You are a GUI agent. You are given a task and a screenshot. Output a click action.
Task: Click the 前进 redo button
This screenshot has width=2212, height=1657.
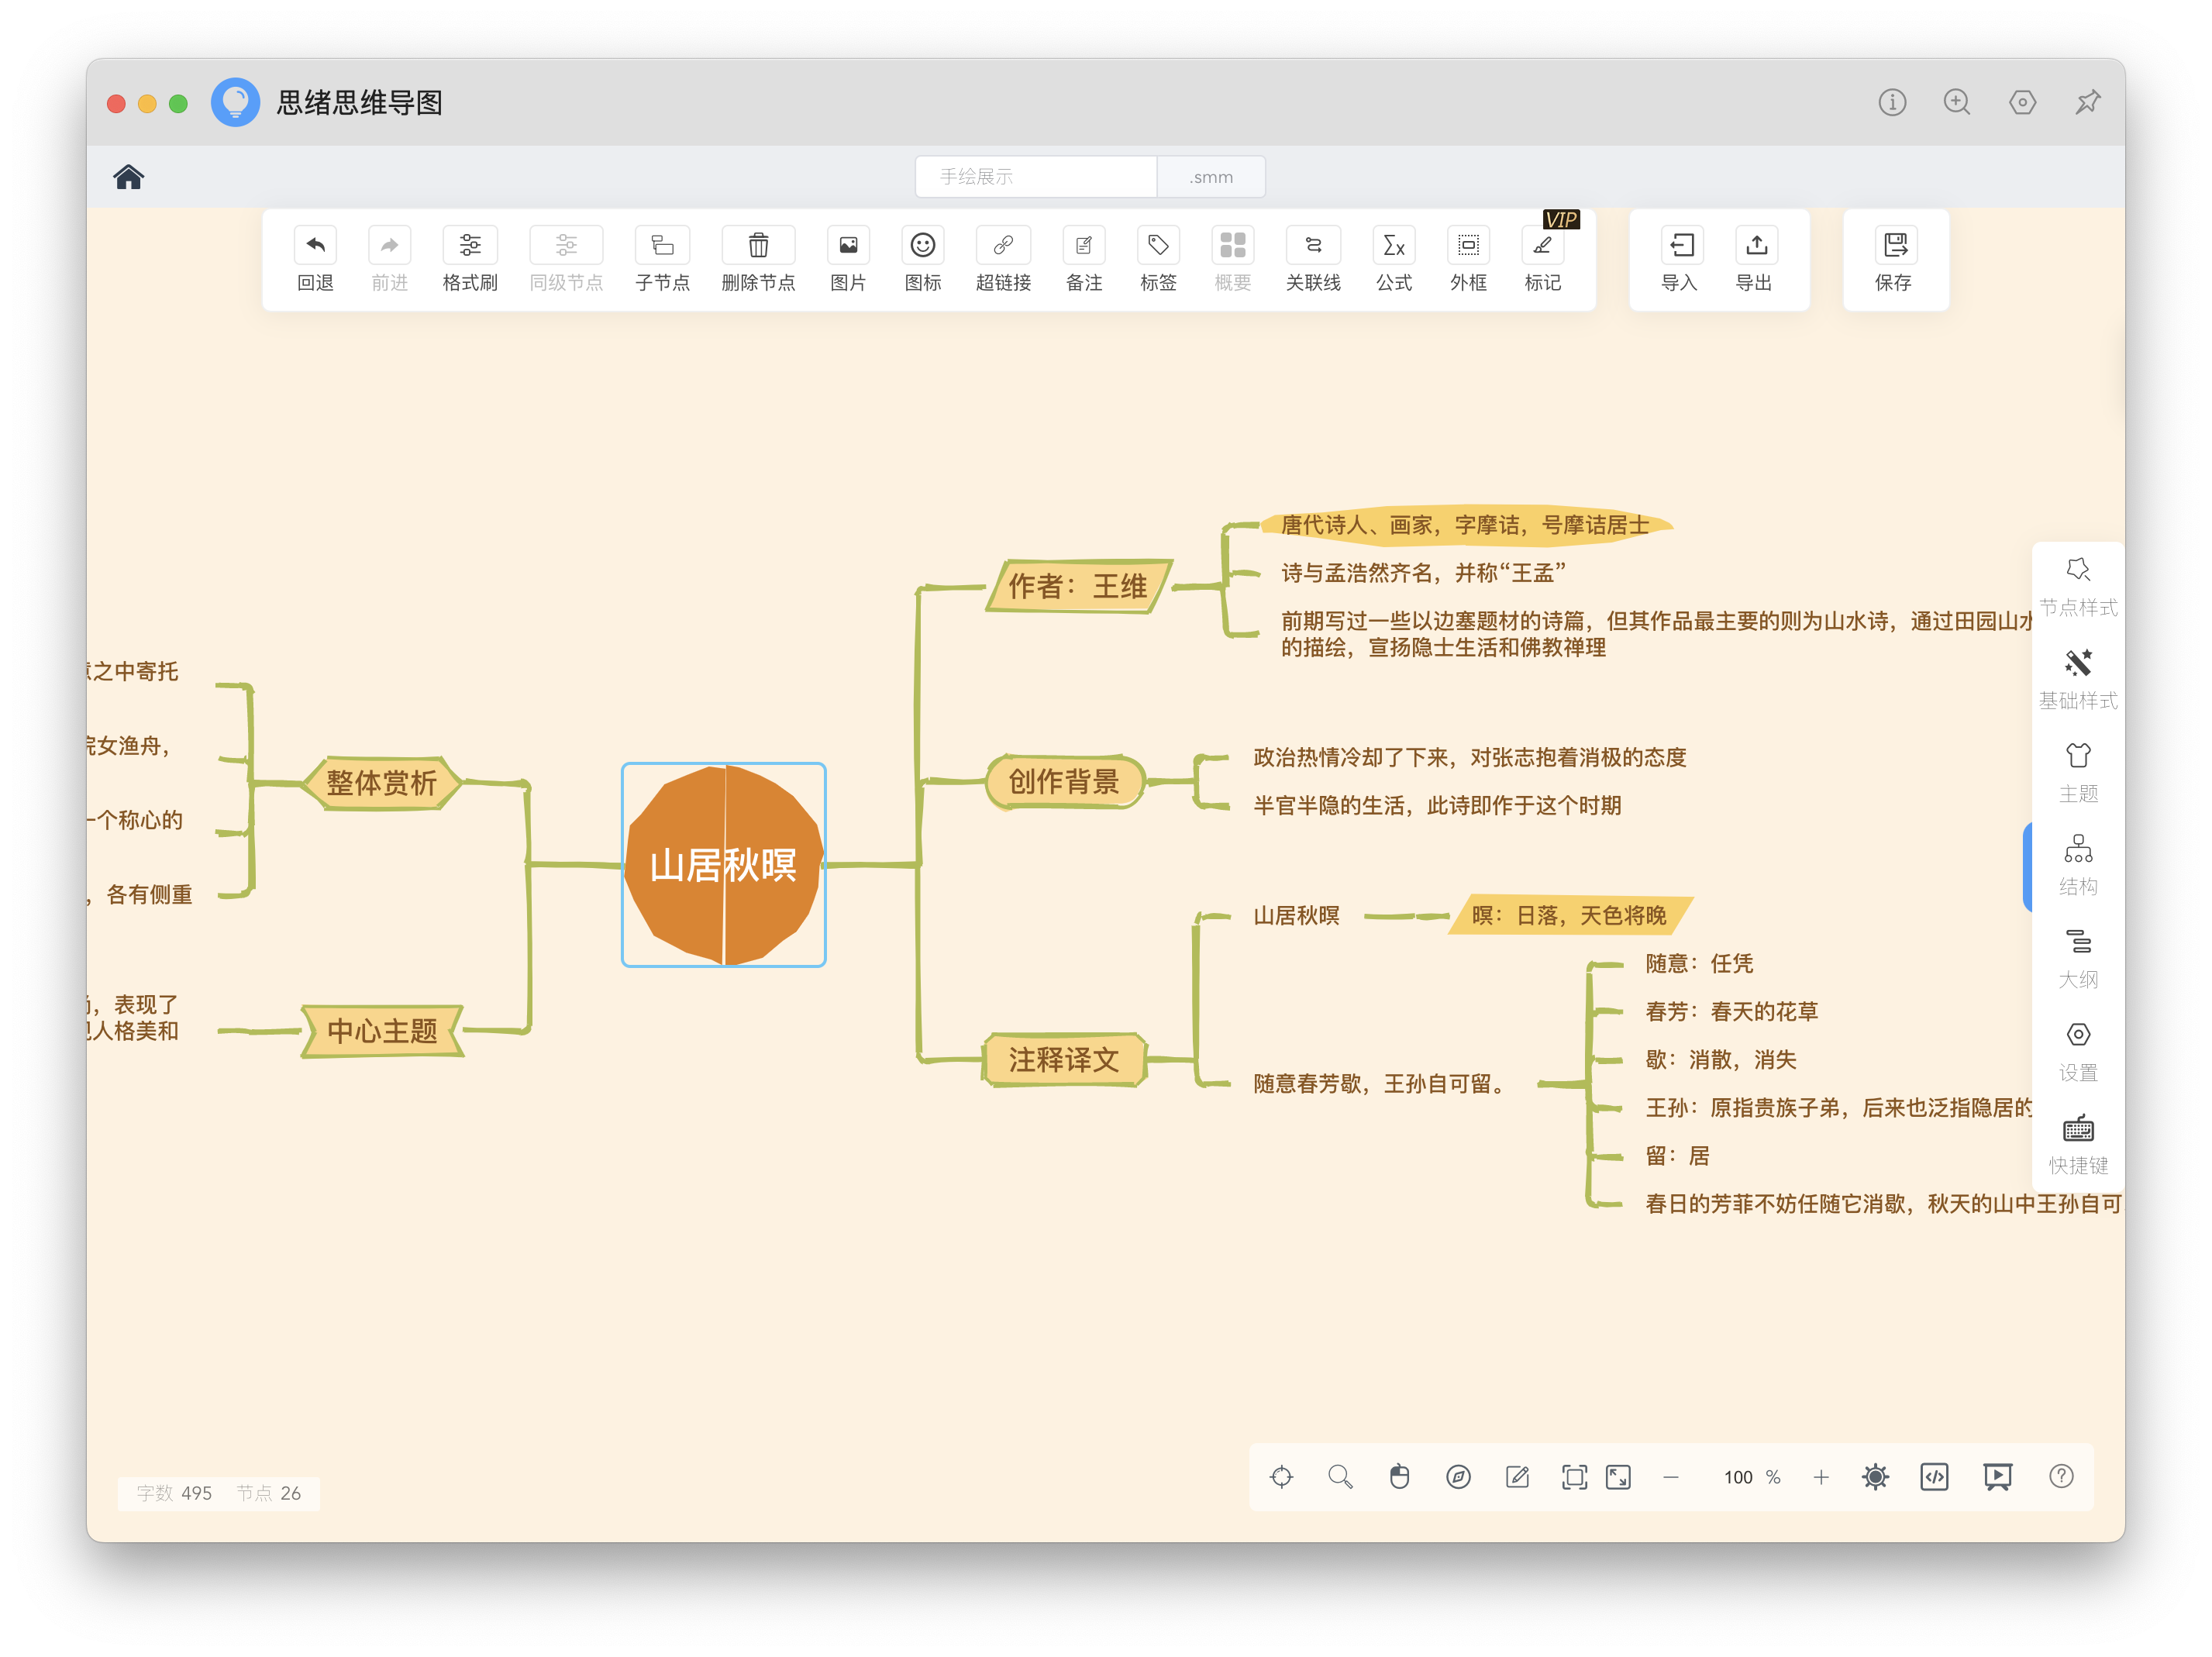(x=389, y=260)
